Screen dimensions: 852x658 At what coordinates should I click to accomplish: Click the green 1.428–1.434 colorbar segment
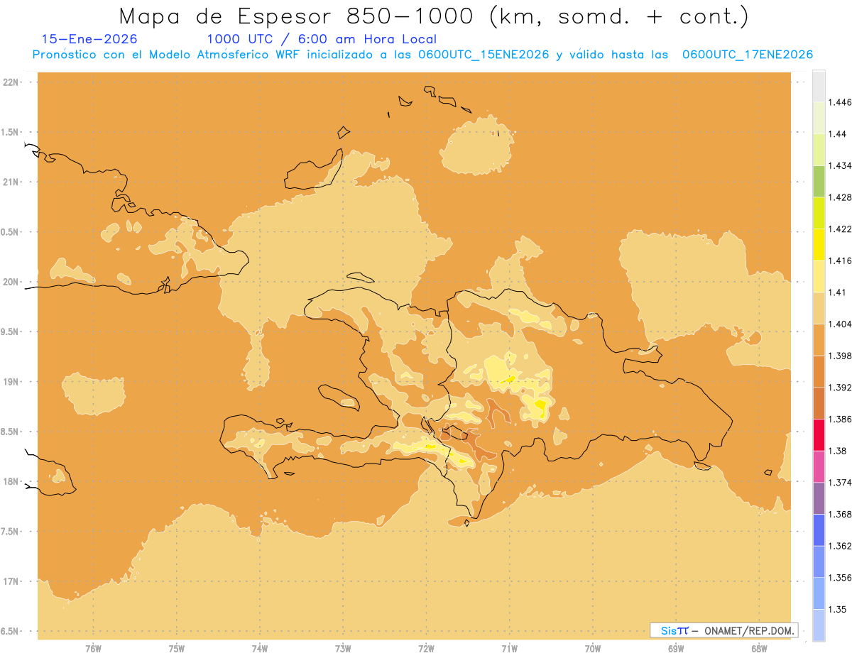pyautogui.click(x=819, y=181)
